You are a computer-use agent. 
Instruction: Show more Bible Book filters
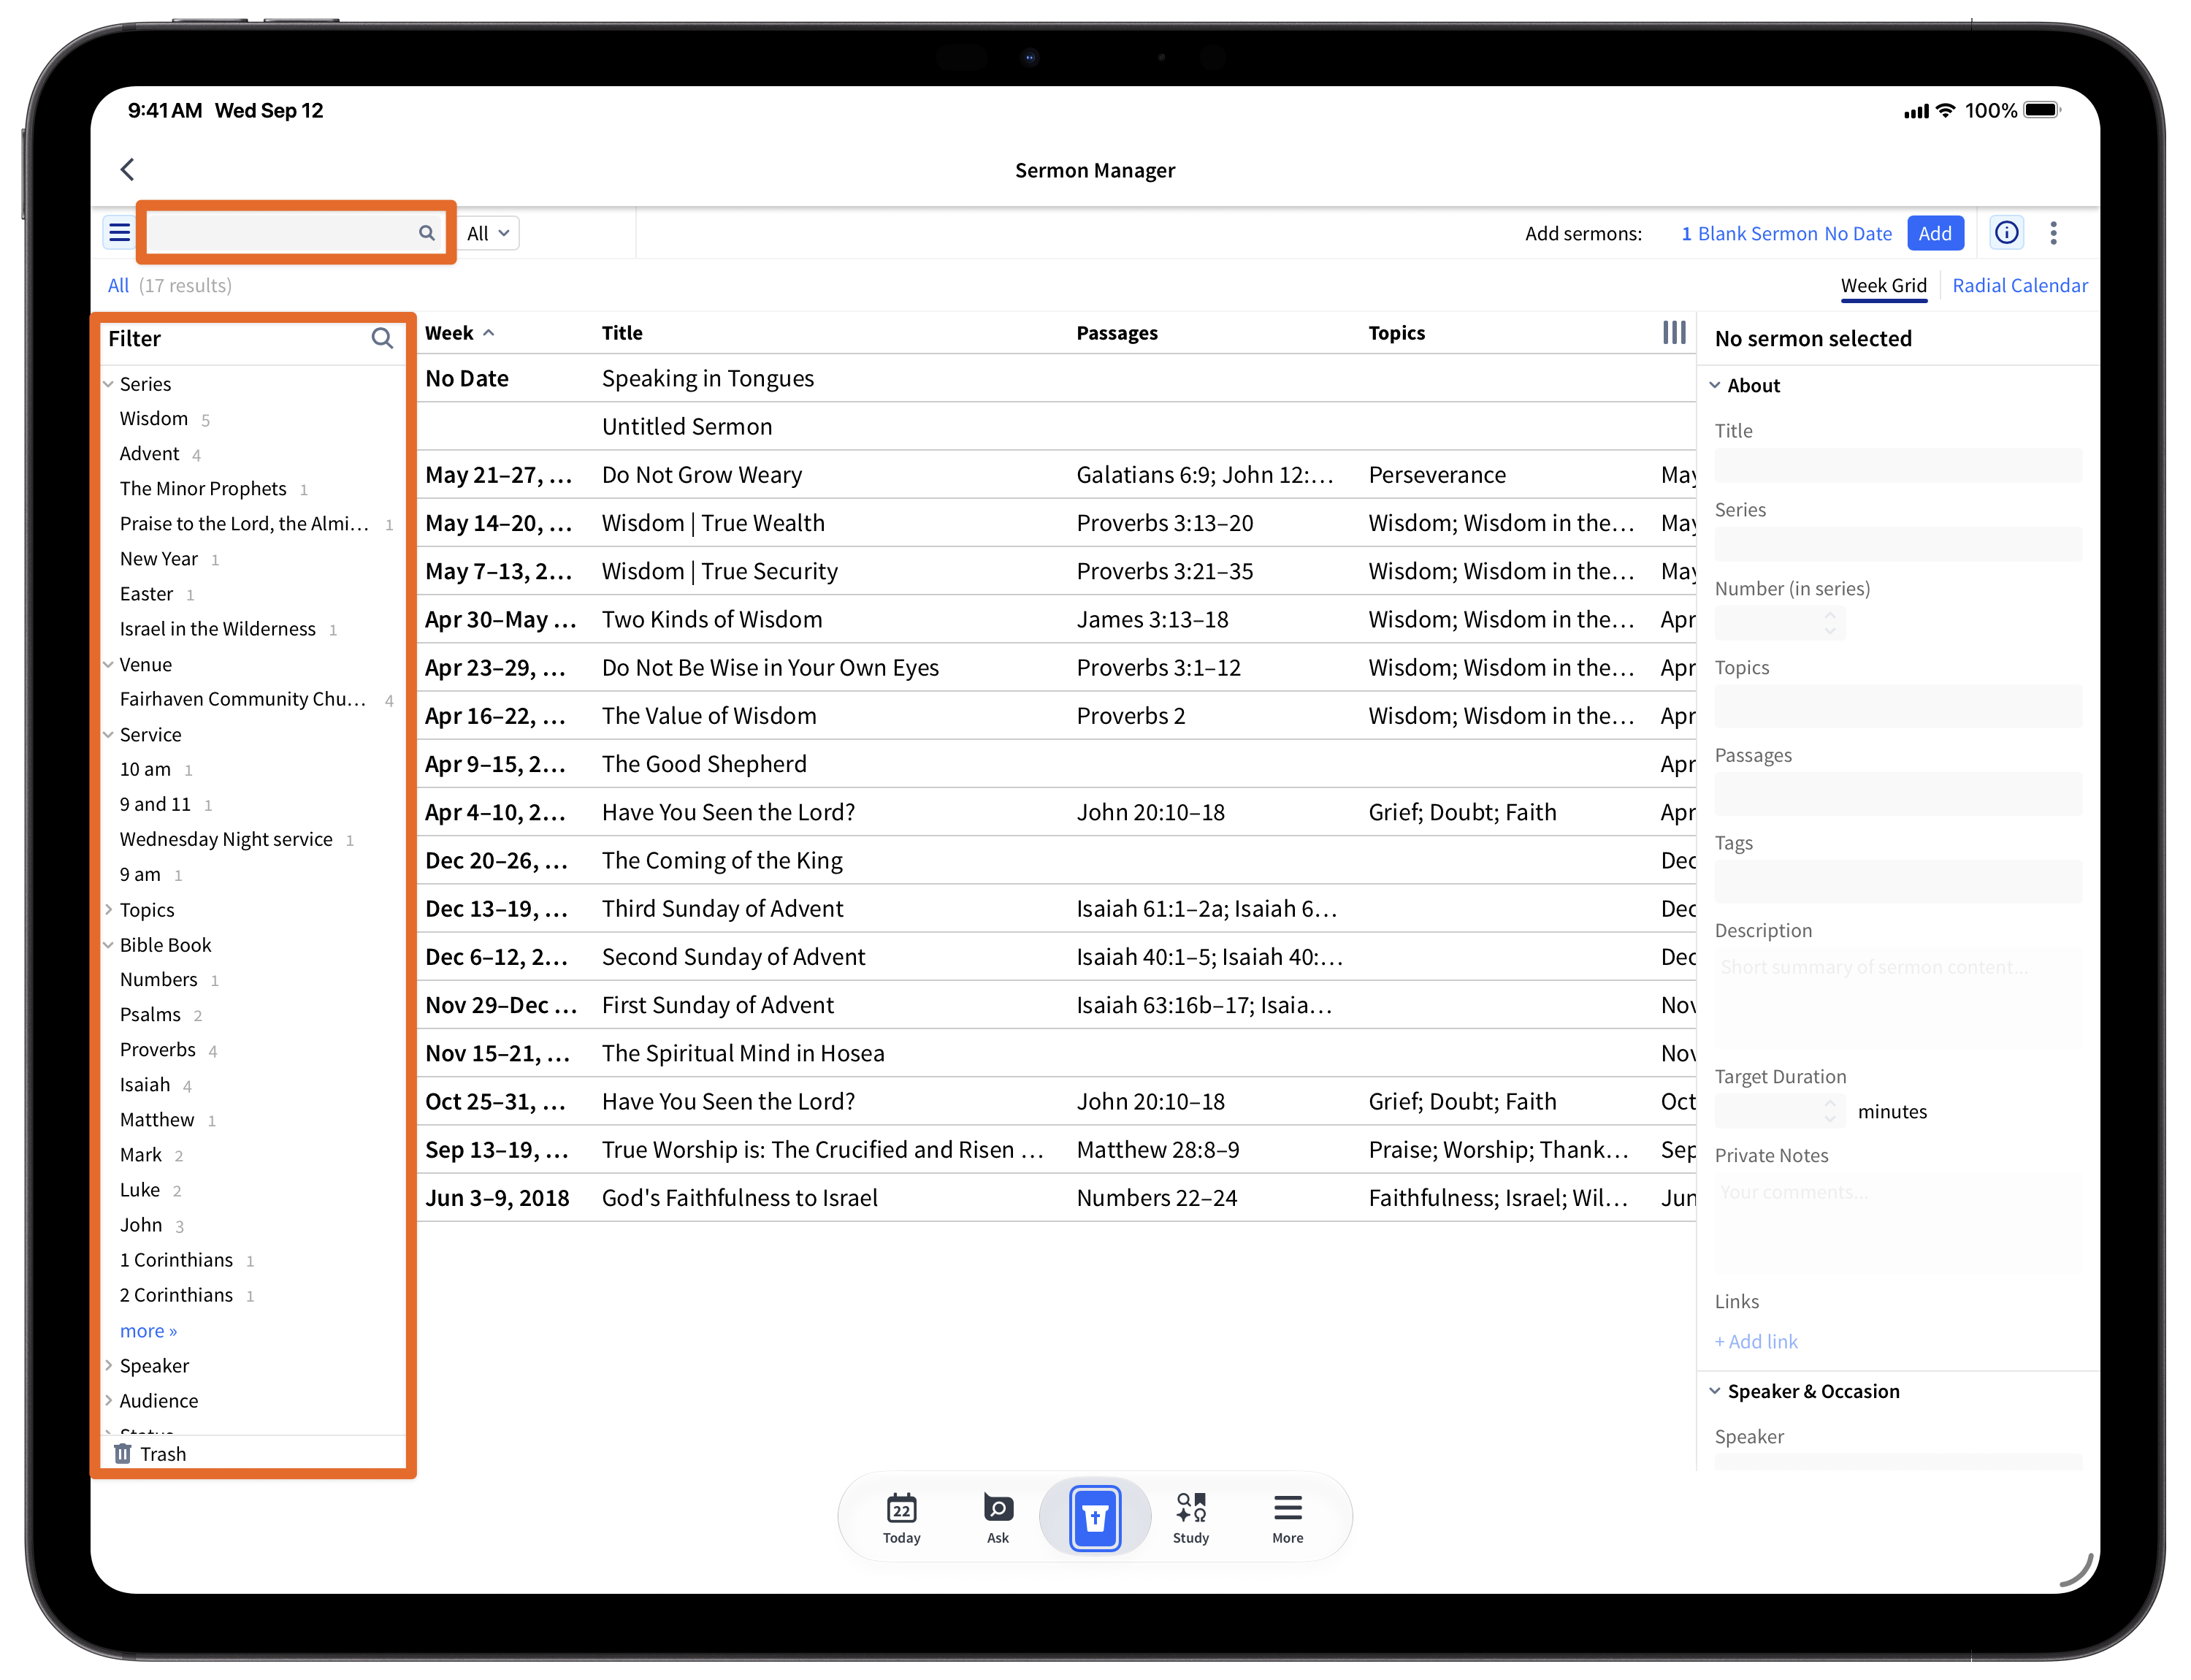pyautogui.click(x=148, y=1330)
